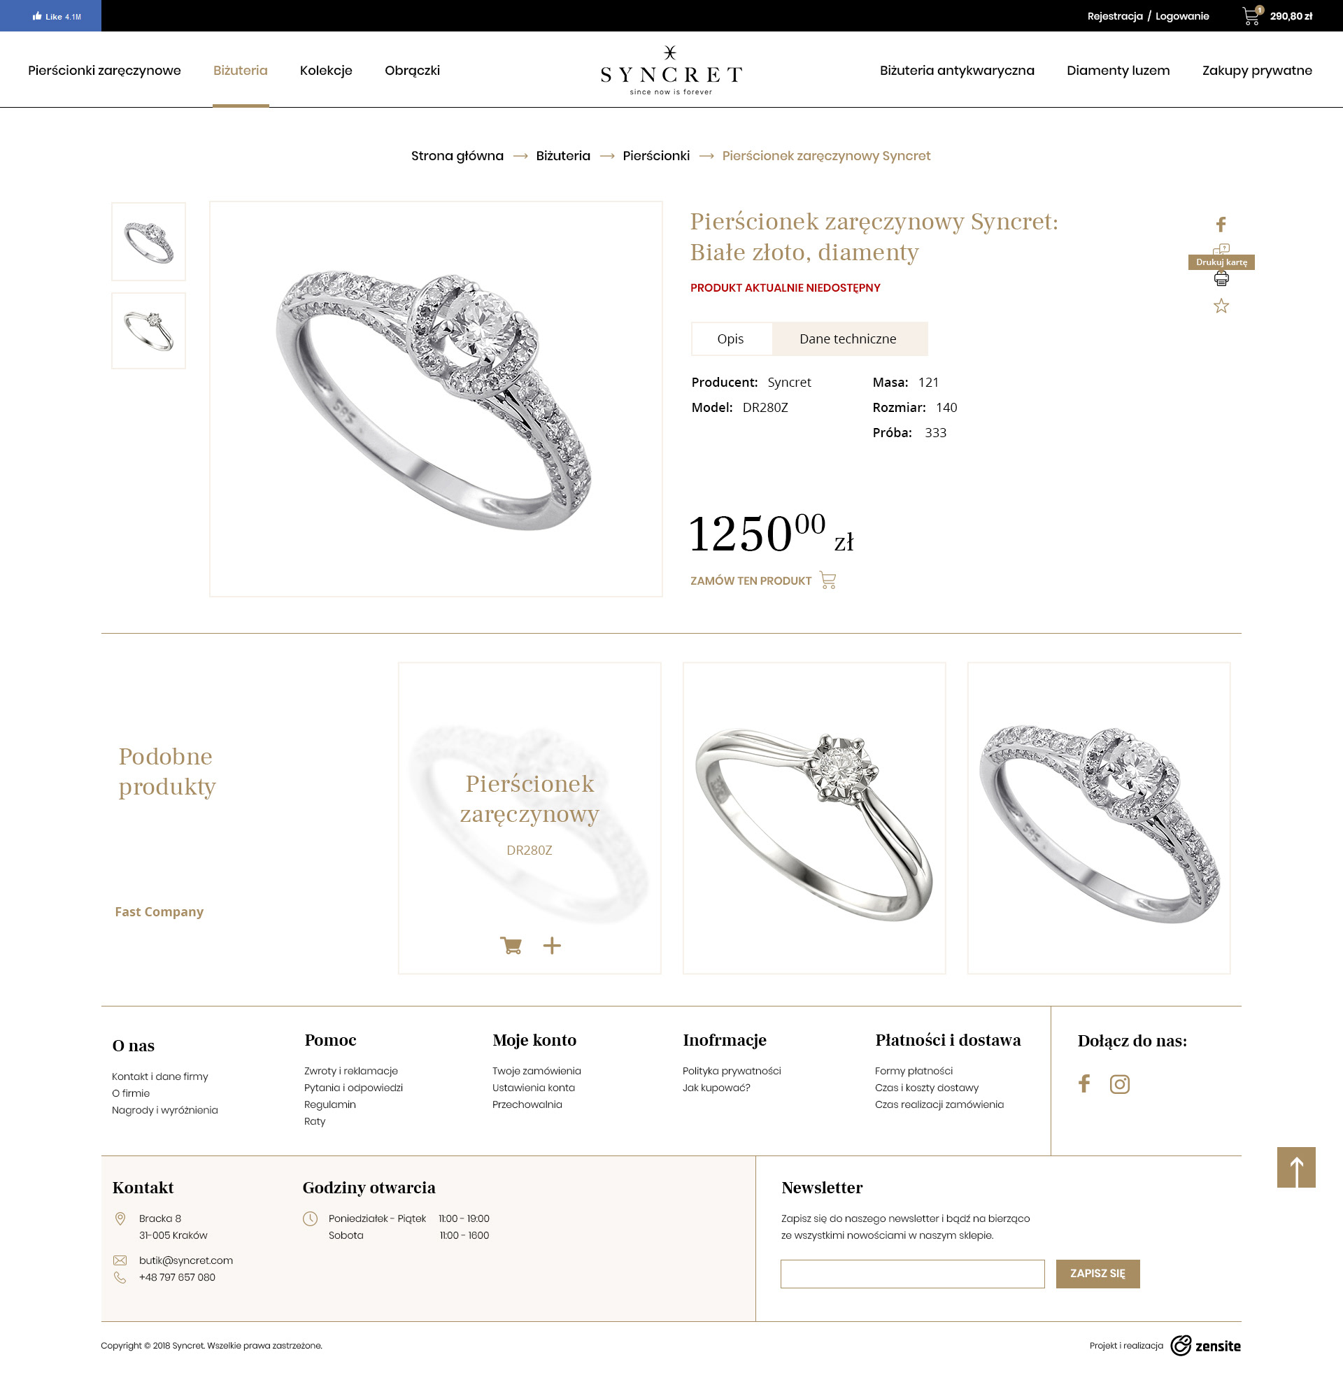This screenshot has width=1343, height=1380.
Task: Click the ZAPISZ SIĘ newsletter button
Action: click(x=1097, y=1274)
